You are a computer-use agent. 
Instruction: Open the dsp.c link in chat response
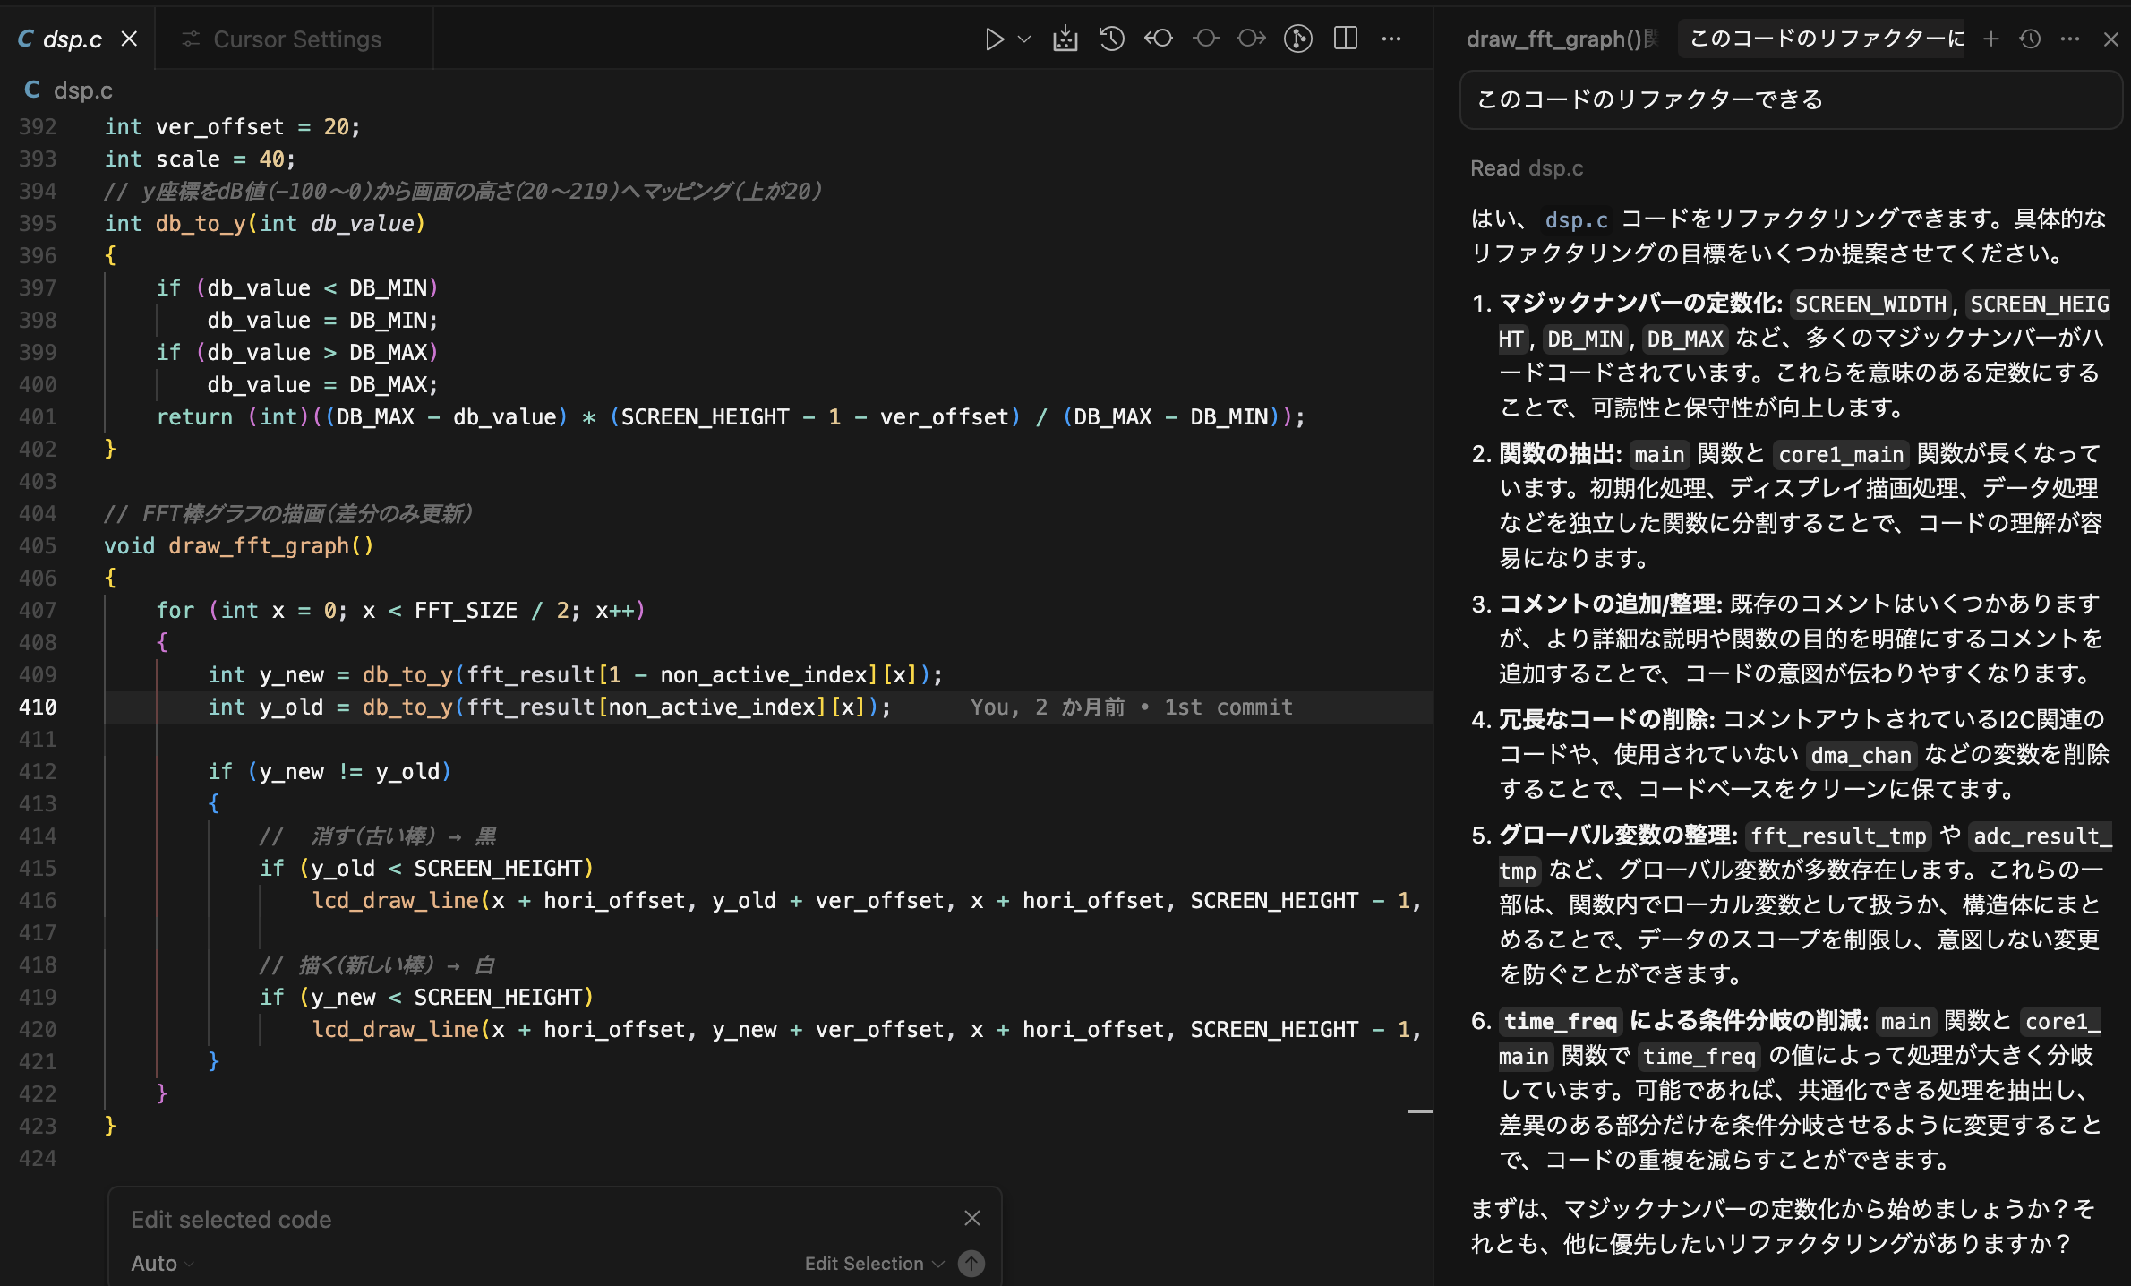[x=1576, y=219]
